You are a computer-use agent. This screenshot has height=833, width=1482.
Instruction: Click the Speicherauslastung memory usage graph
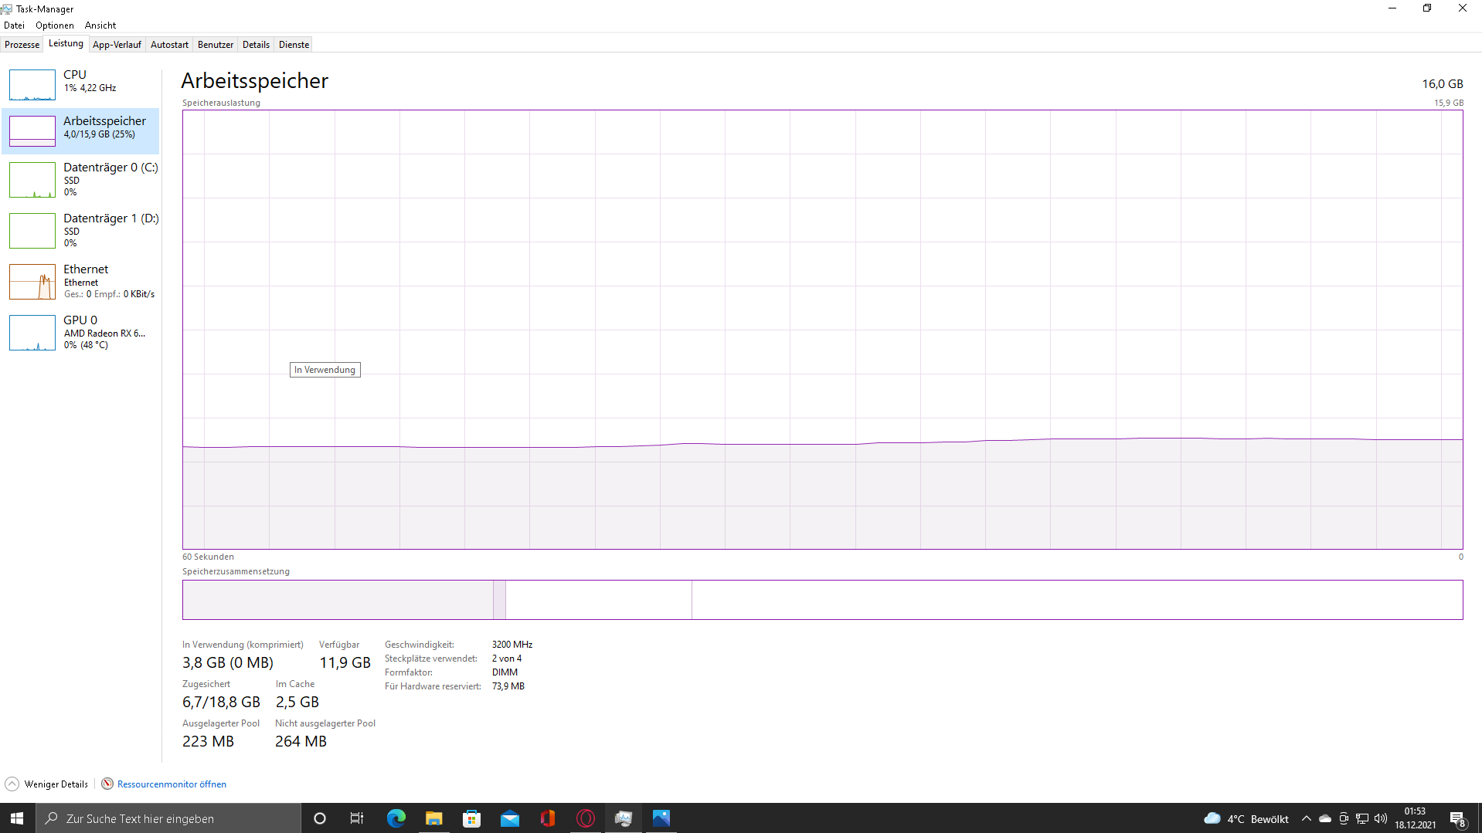click(822, 330)
